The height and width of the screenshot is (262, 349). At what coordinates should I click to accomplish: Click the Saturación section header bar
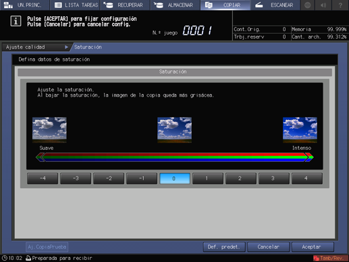[175, 72]
